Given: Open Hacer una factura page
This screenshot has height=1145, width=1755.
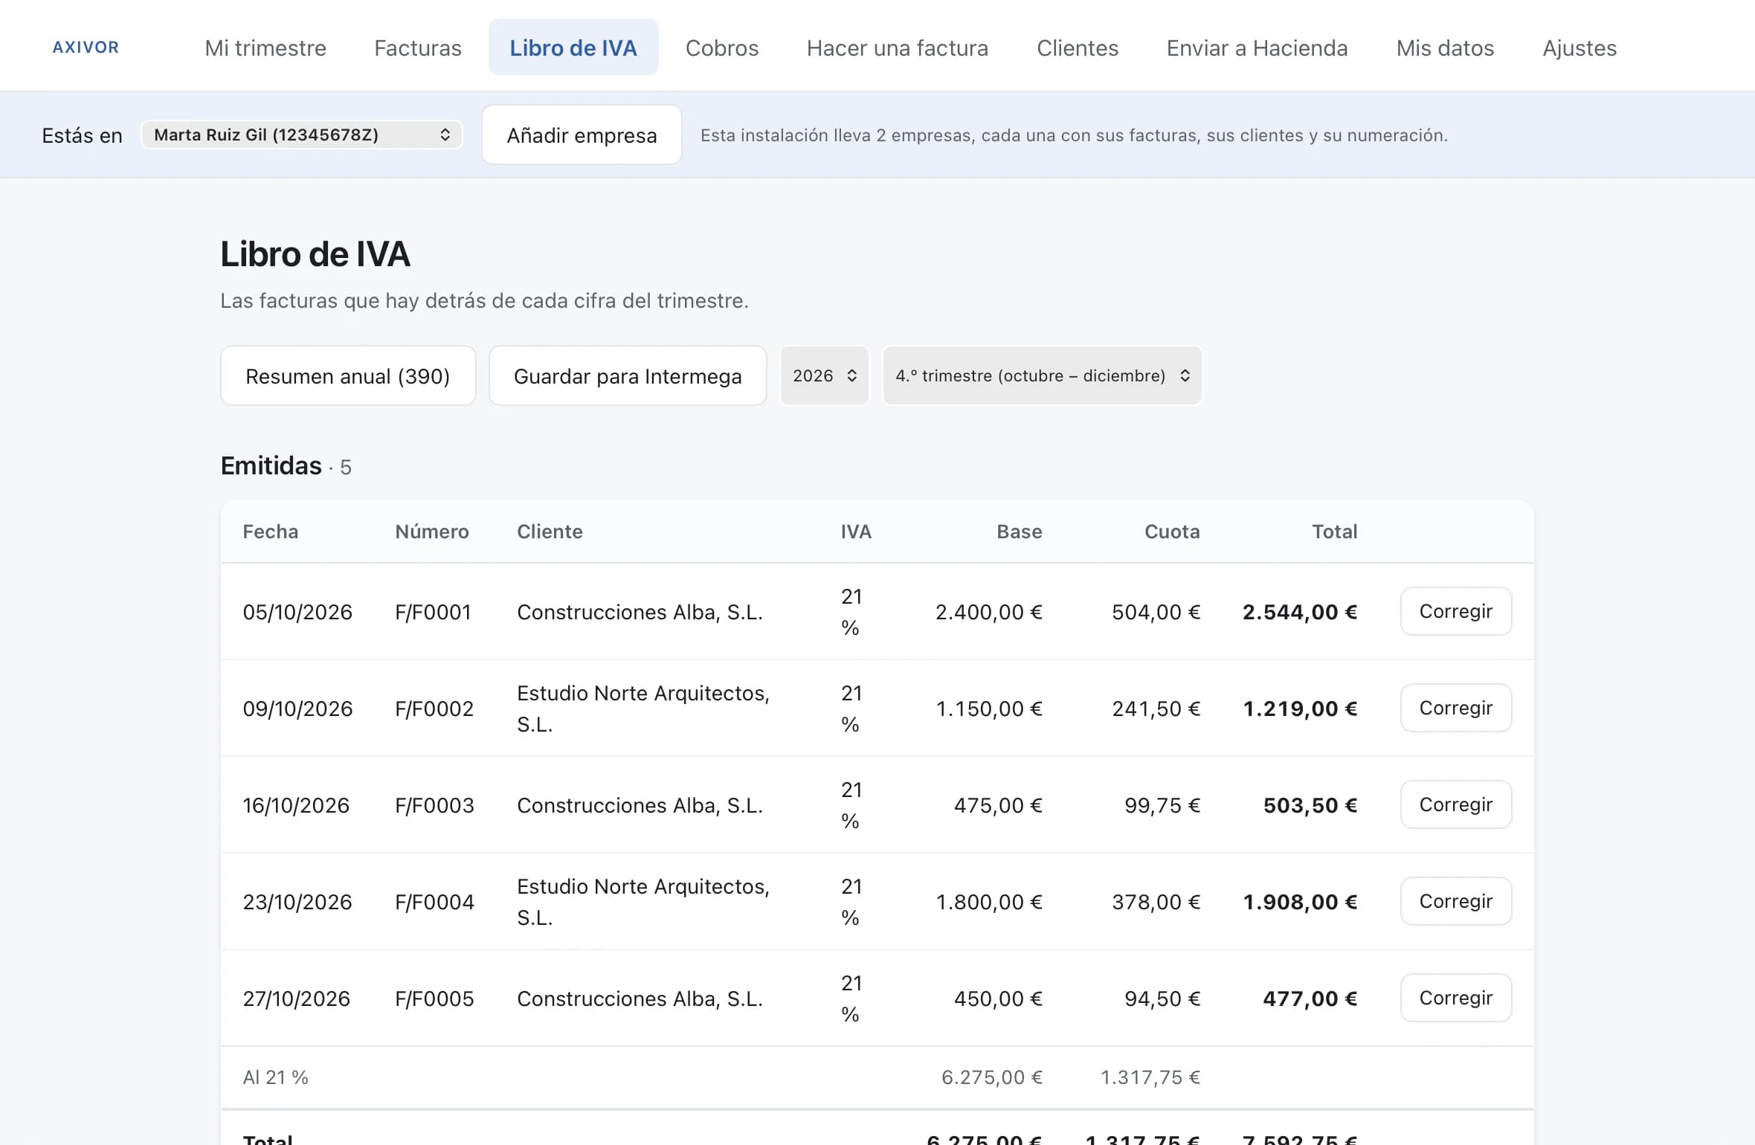Looking at the screenshot, I should (x=898, y=48).
